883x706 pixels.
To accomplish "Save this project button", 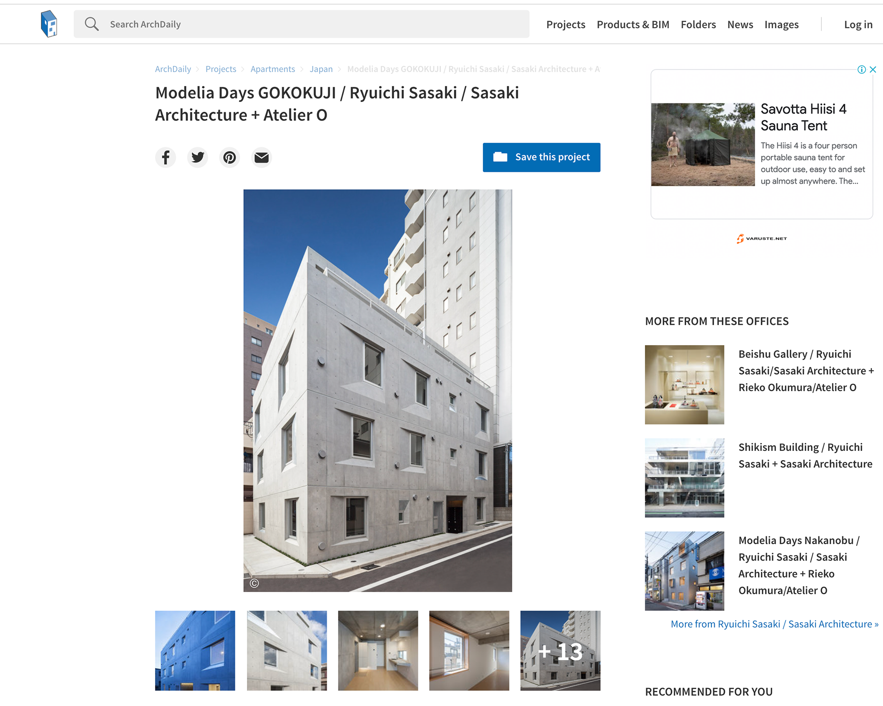I will 541,157.
